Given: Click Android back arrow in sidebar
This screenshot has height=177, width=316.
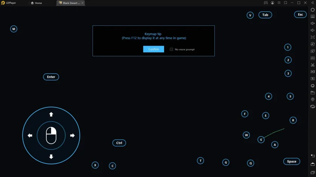Looking at the screenshot, I should [313, 156].
